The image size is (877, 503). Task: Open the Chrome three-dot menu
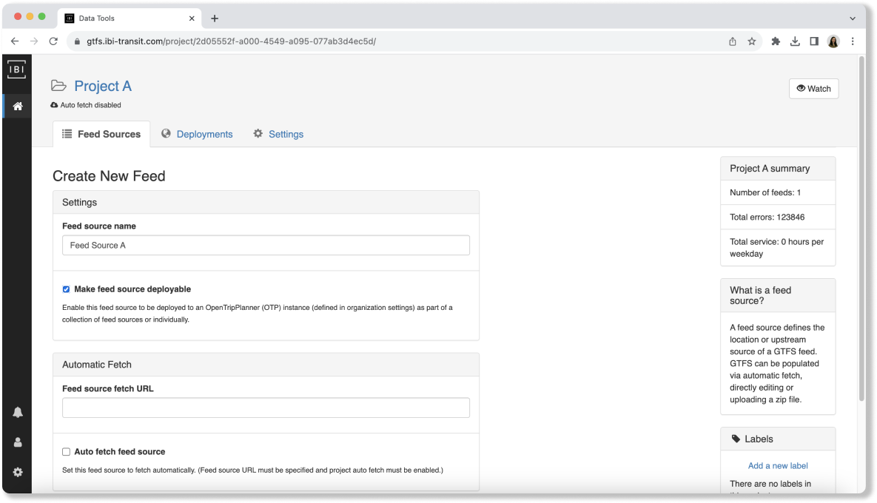coord(853,41)
